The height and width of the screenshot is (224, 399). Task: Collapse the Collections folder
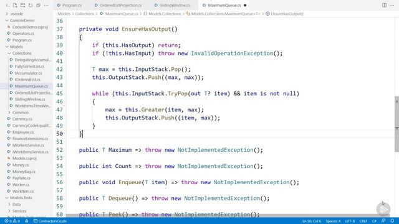[22, 54]
